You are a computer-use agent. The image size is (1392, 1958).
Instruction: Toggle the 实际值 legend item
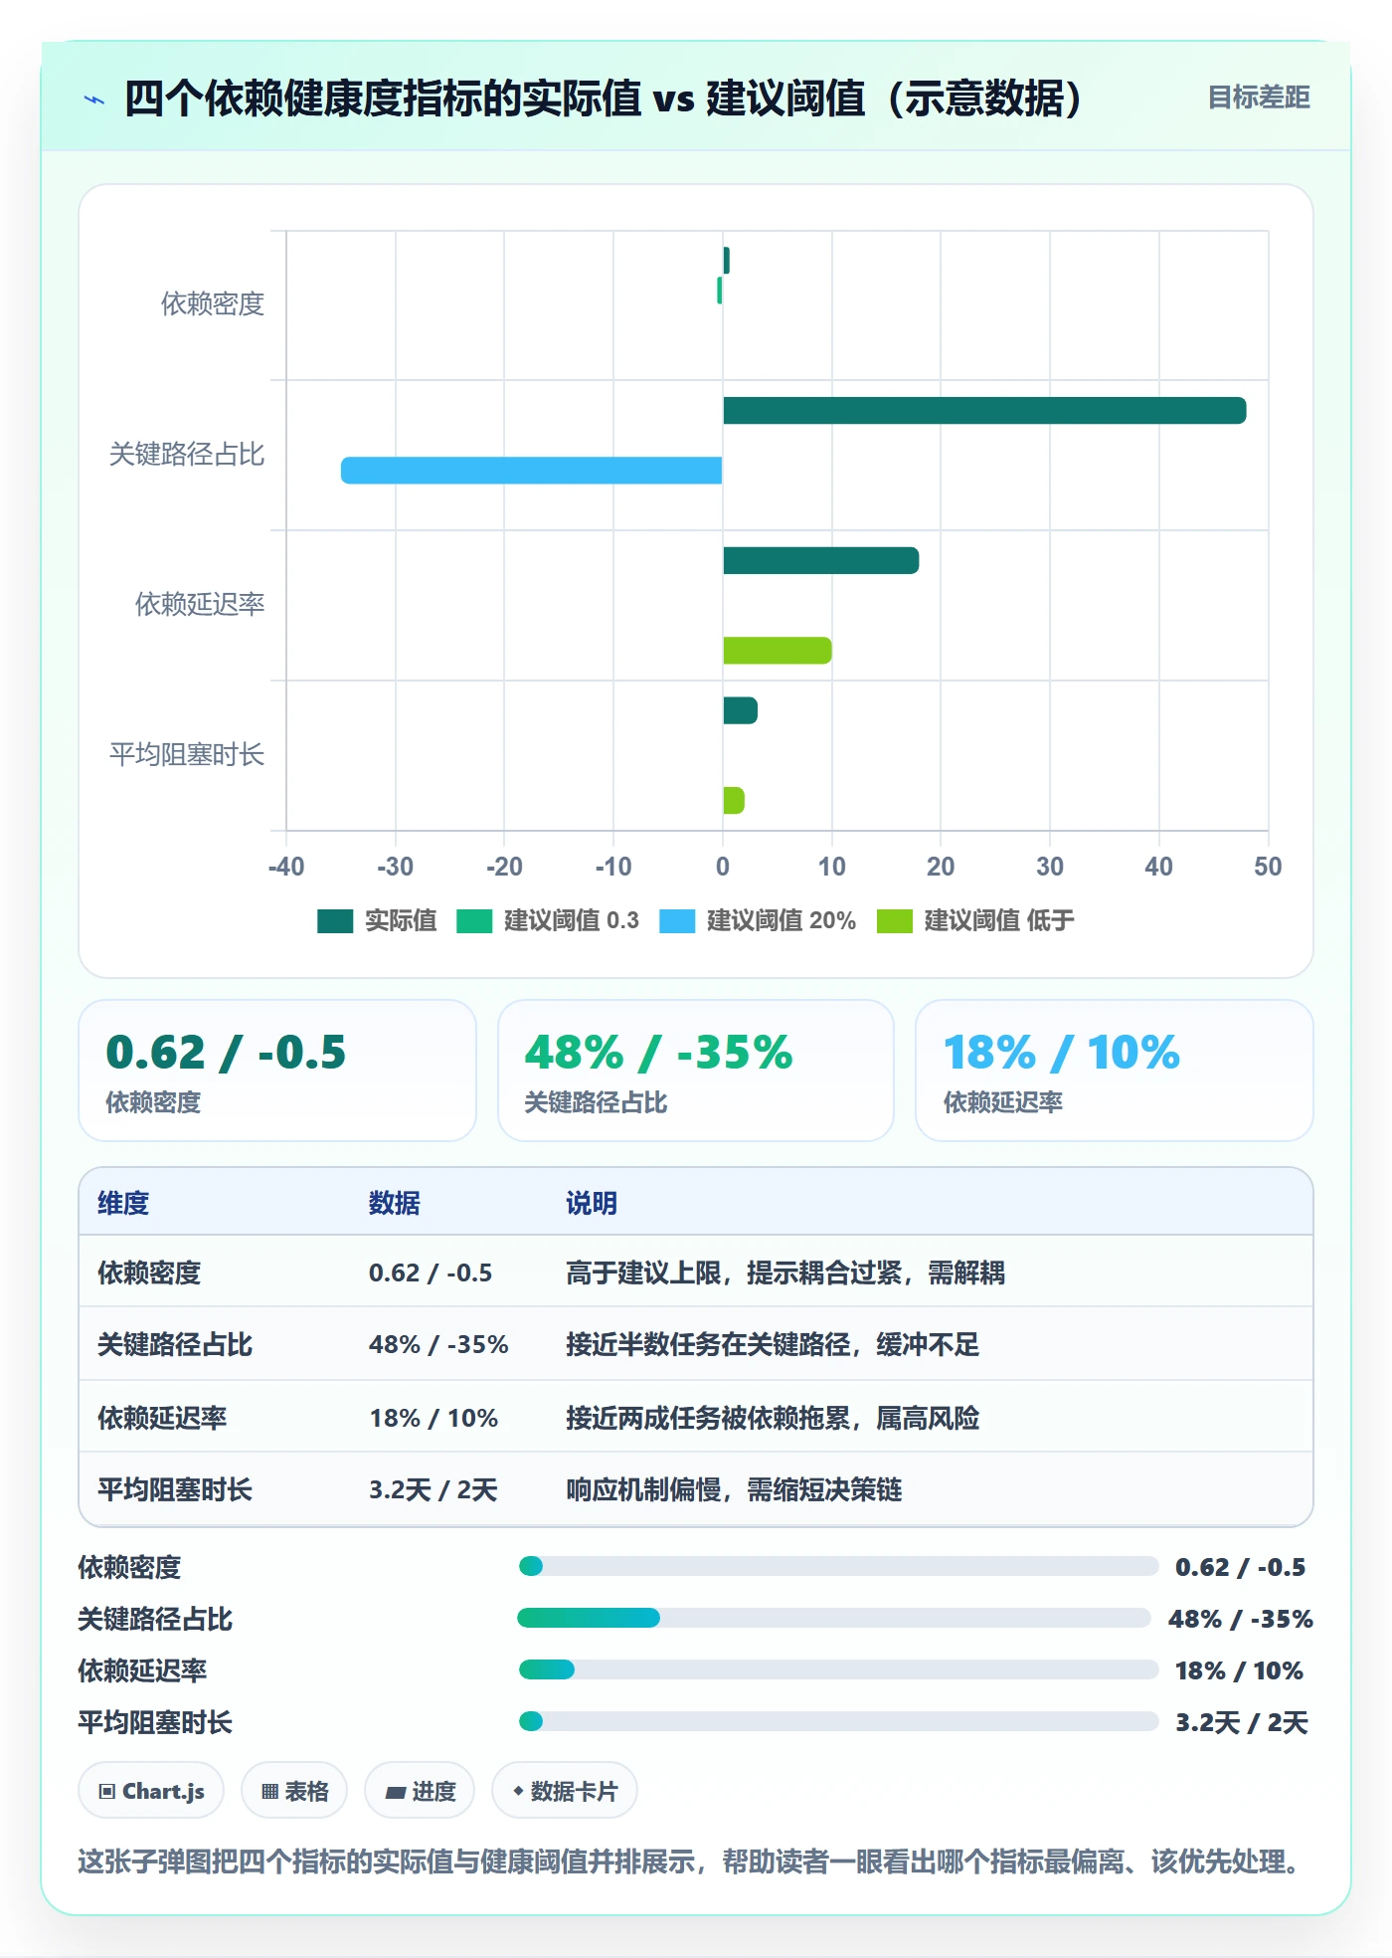pos(377,921)
